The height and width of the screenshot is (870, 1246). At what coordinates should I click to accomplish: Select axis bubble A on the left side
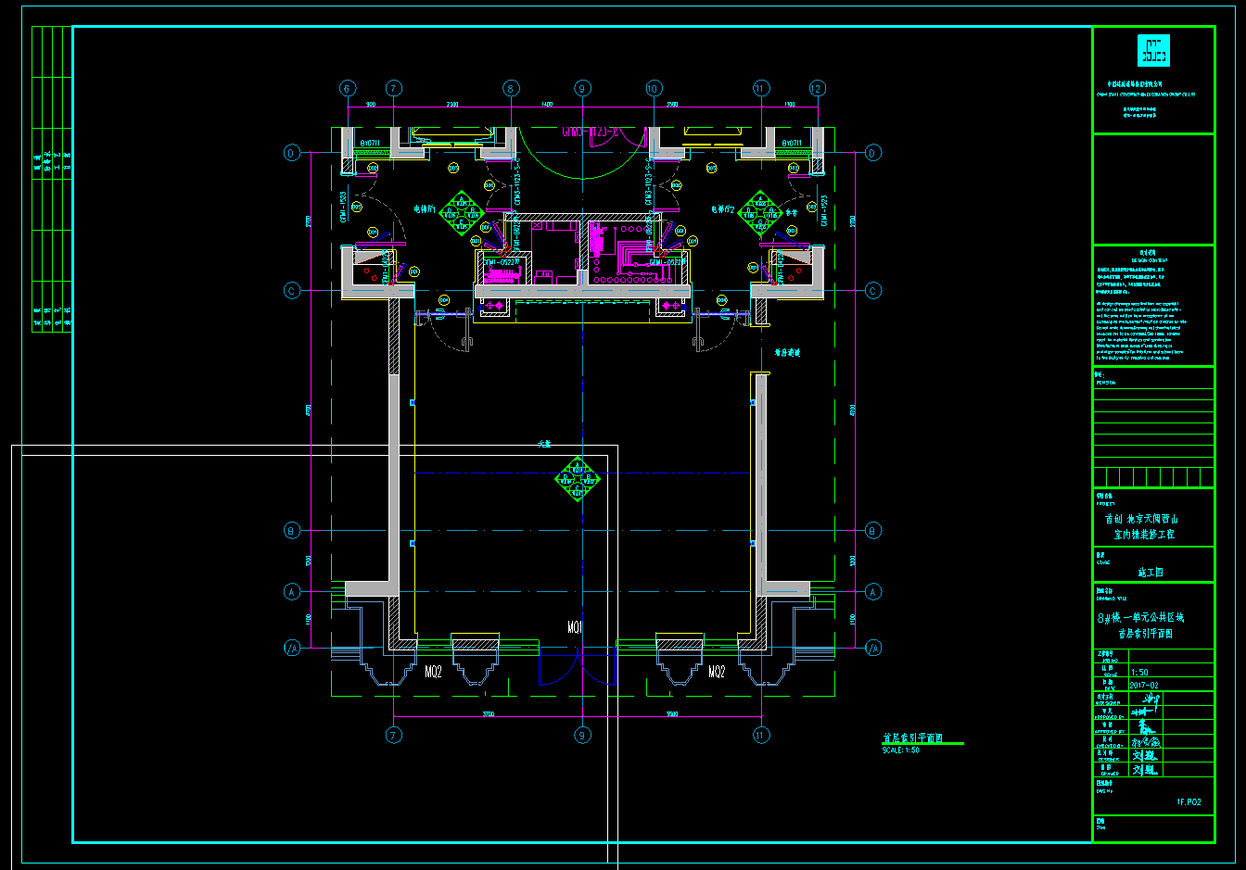click(x=292, y=591)
